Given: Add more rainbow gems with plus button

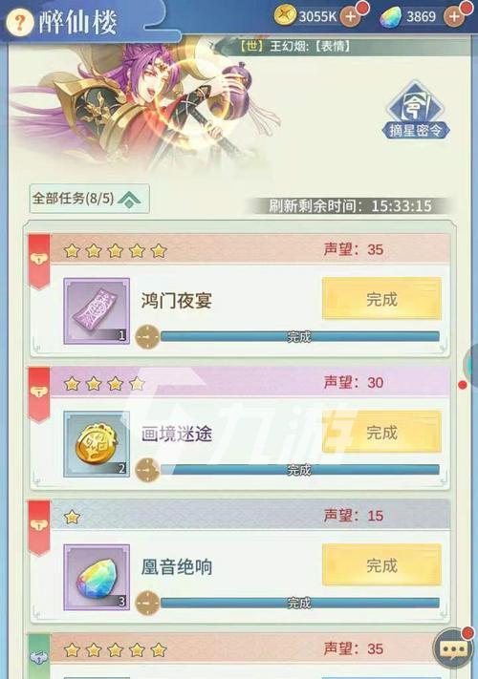Looking at the screenshot, I should 454,17.
